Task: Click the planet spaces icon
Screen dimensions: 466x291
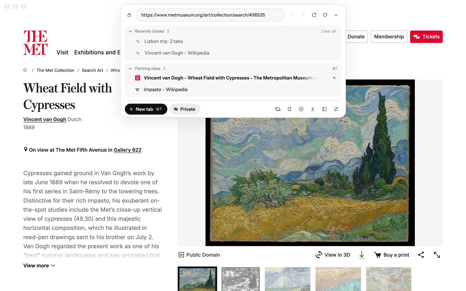Action: (x=278, y=109)
